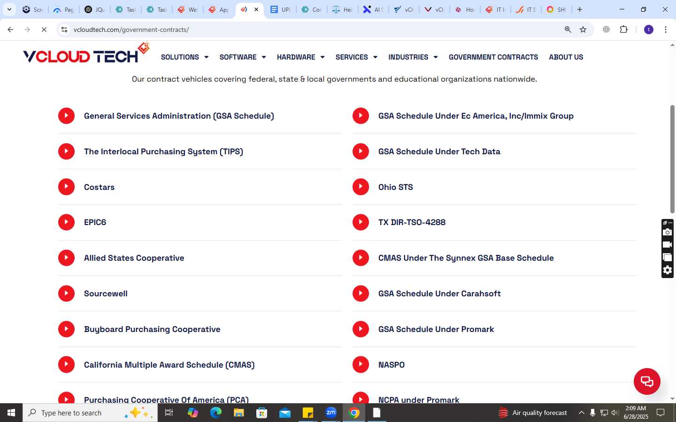This screenshot has height=422, width=676.
Task: Click play icon beside GSA Schedule Under Tech Data
Action: 361,151
